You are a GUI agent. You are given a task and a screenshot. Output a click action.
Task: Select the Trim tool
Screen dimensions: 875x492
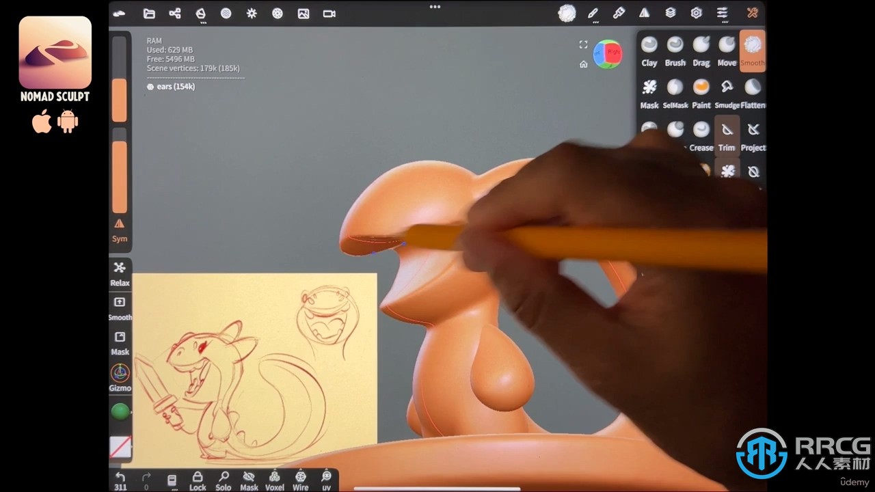click(727, 137)
